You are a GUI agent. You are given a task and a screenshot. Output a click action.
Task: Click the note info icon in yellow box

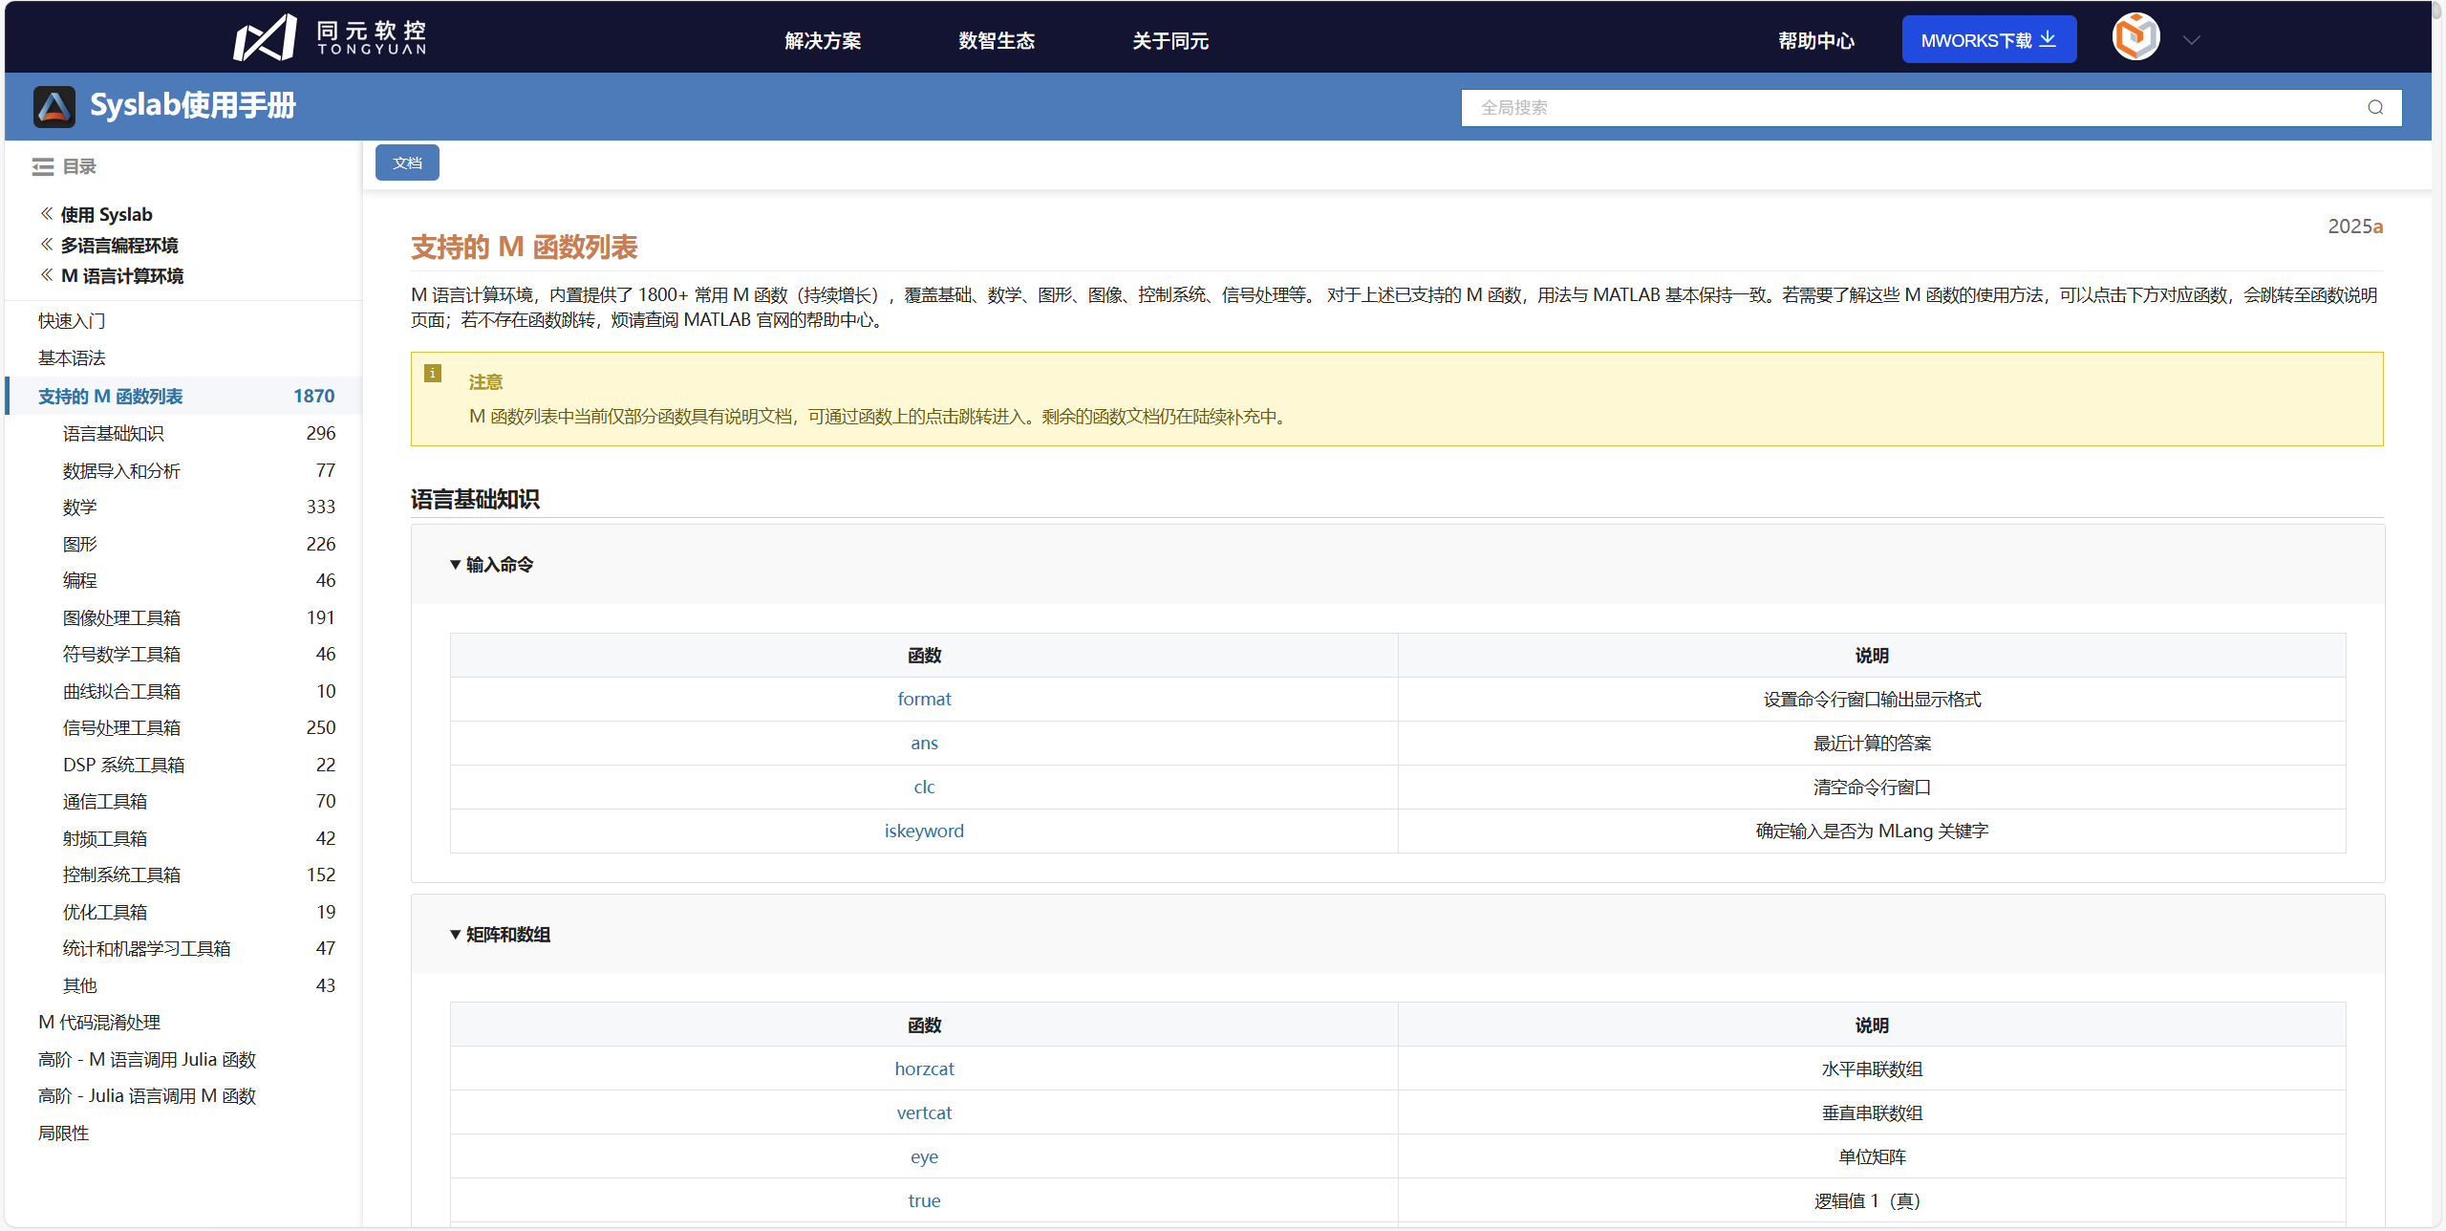tap(433, 373)
